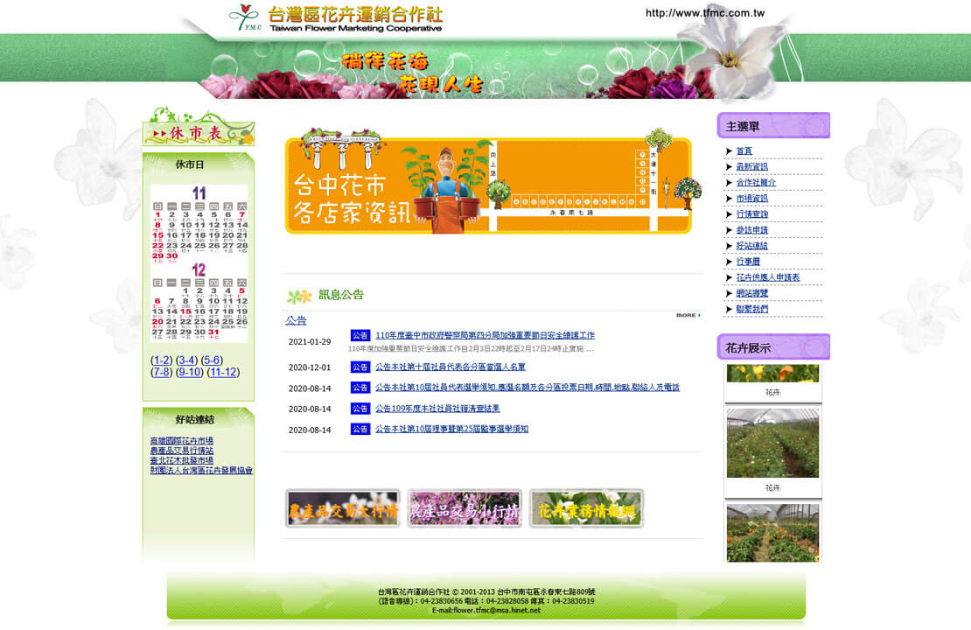Click the 花卉業務情報網 banner button
Viewport: 971px width, 630px height.
(586, 508)
